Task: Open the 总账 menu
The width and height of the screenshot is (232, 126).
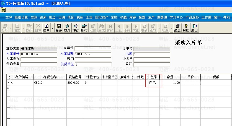Action: click(34, 17)
